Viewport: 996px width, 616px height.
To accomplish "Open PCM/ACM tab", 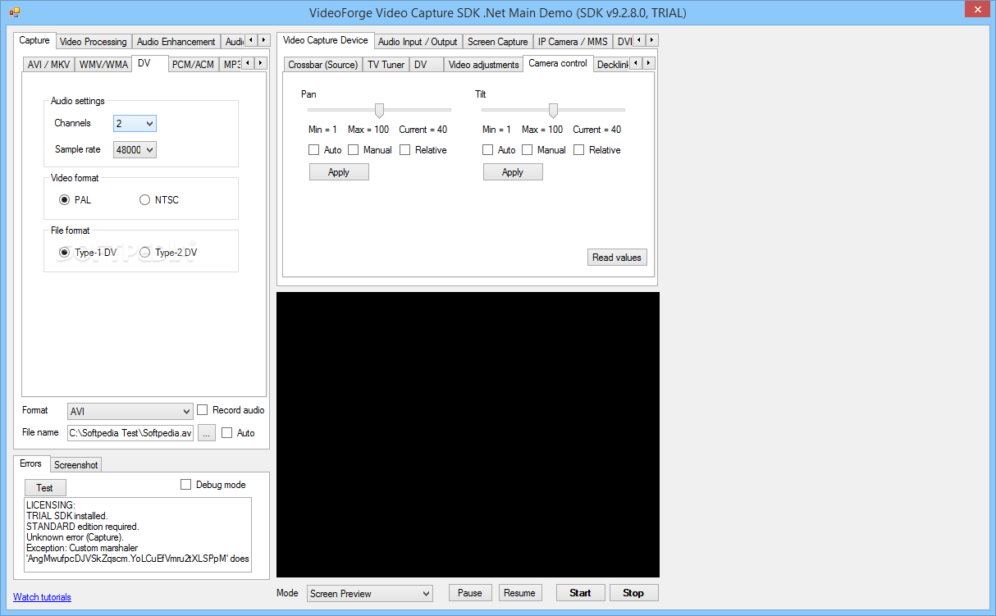I will (194, 65).
